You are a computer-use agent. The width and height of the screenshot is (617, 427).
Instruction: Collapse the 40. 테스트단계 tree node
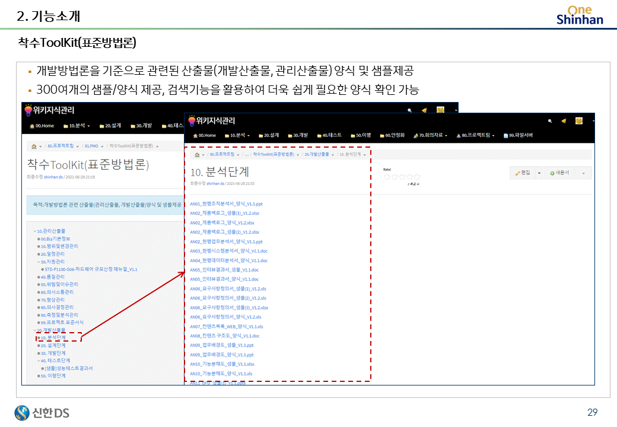[39, 361]
